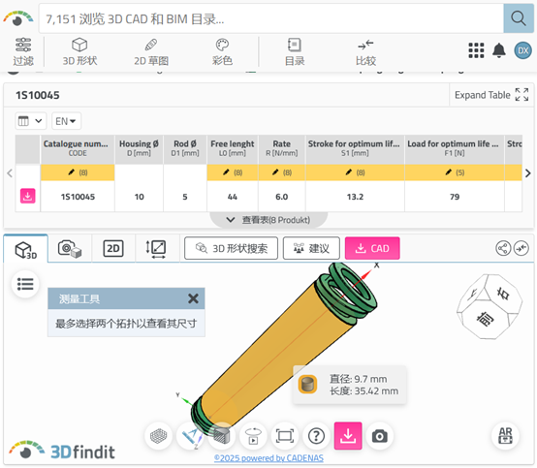Click the Catalogue number column header
Screen dimensions: 537x468
click(78, 148)
